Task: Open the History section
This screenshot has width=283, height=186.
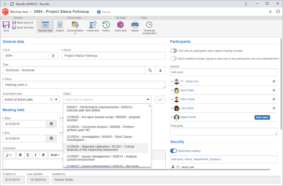Action: click(106, 26)
